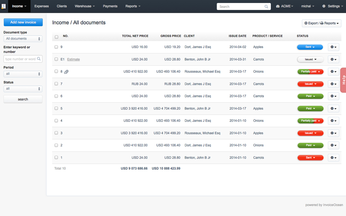The image size is (346, 216).
Task: Click the Add new invoice button
Action: (x=23, y=22)
